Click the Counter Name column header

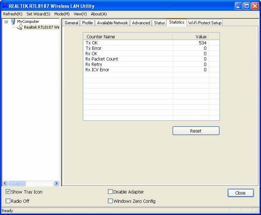128,37
